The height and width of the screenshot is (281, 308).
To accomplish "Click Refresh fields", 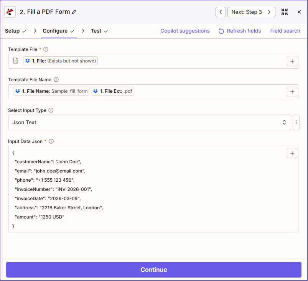I will 240,31.
